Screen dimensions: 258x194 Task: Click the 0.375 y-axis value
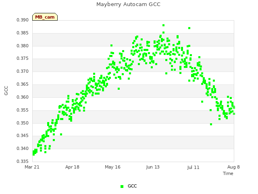click(x=23, y=58)
